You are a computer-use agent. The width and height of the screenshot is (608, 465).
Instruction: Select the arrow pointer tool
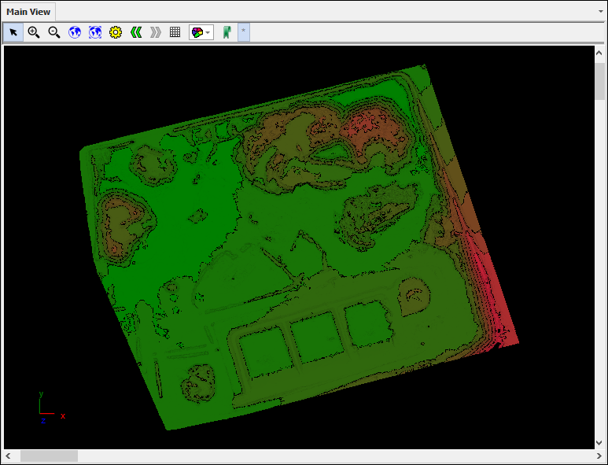click(x=13, y=32)
